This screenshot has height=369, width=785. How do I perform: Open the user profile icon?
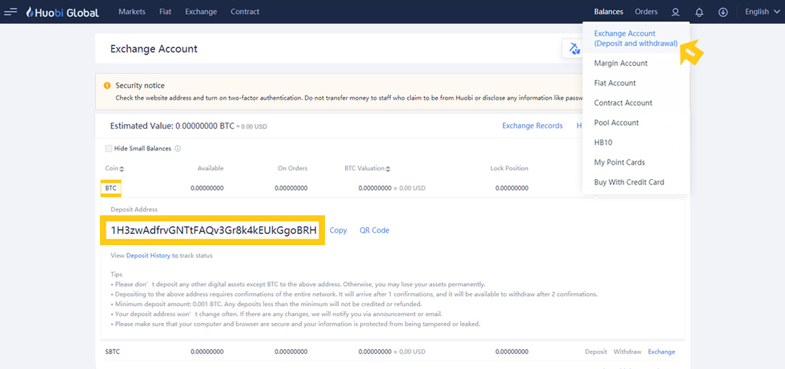[x=675, y=12]
